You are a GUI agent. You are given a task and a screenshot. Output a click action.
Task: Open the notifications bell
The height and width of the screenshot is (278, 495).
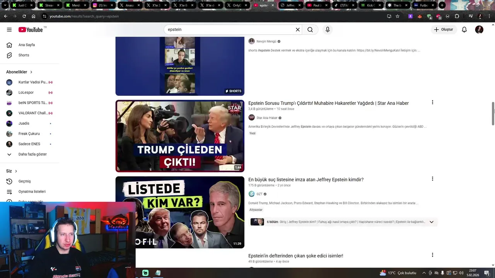(464, 30)
